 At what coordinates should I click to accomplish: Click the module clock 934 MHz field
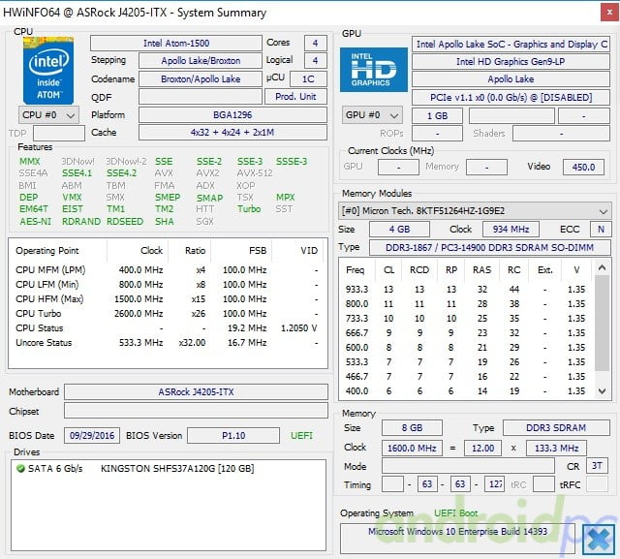pyautogui.click(x=511, y=230)
